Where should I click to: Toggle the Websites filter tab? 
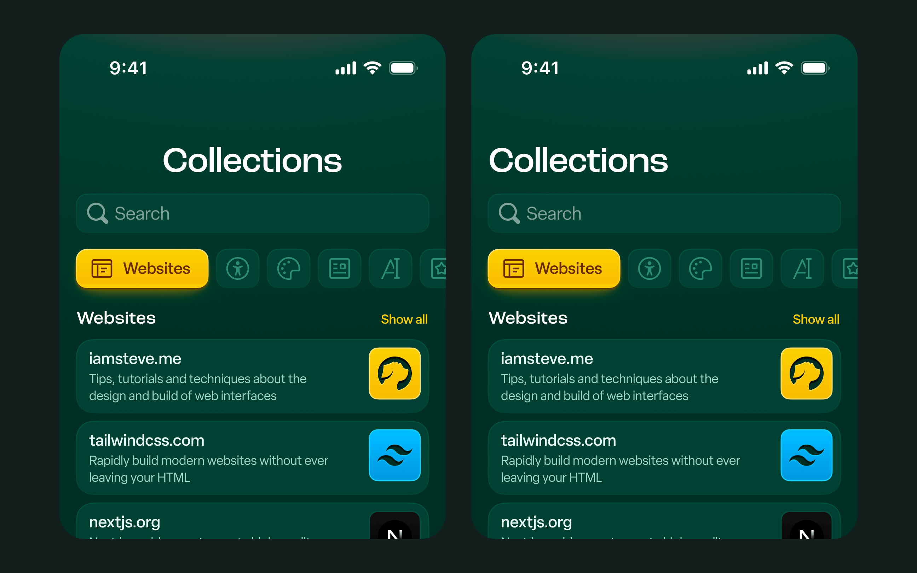[x=142, y=268]
